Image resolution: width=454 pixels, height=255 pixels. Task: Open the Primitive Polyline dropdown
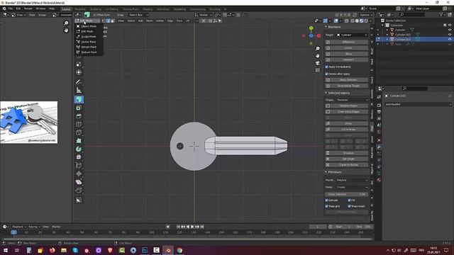[352, 180]
